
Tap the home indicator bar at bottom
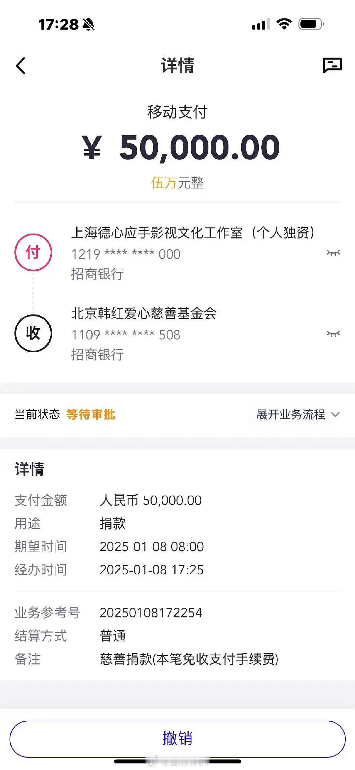coord(177,761)
